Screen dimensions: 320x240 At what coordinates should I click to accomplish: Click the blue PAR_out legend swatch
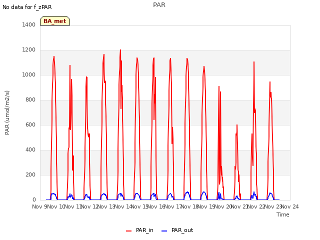coord(164,231)
